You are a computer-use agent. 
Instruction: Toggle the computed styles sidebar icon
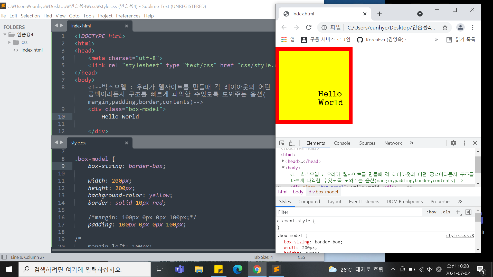click(x=468, y=212)
